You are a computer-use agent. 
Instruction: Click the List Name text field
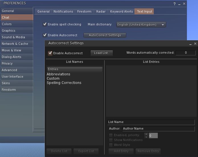point(151,122)
